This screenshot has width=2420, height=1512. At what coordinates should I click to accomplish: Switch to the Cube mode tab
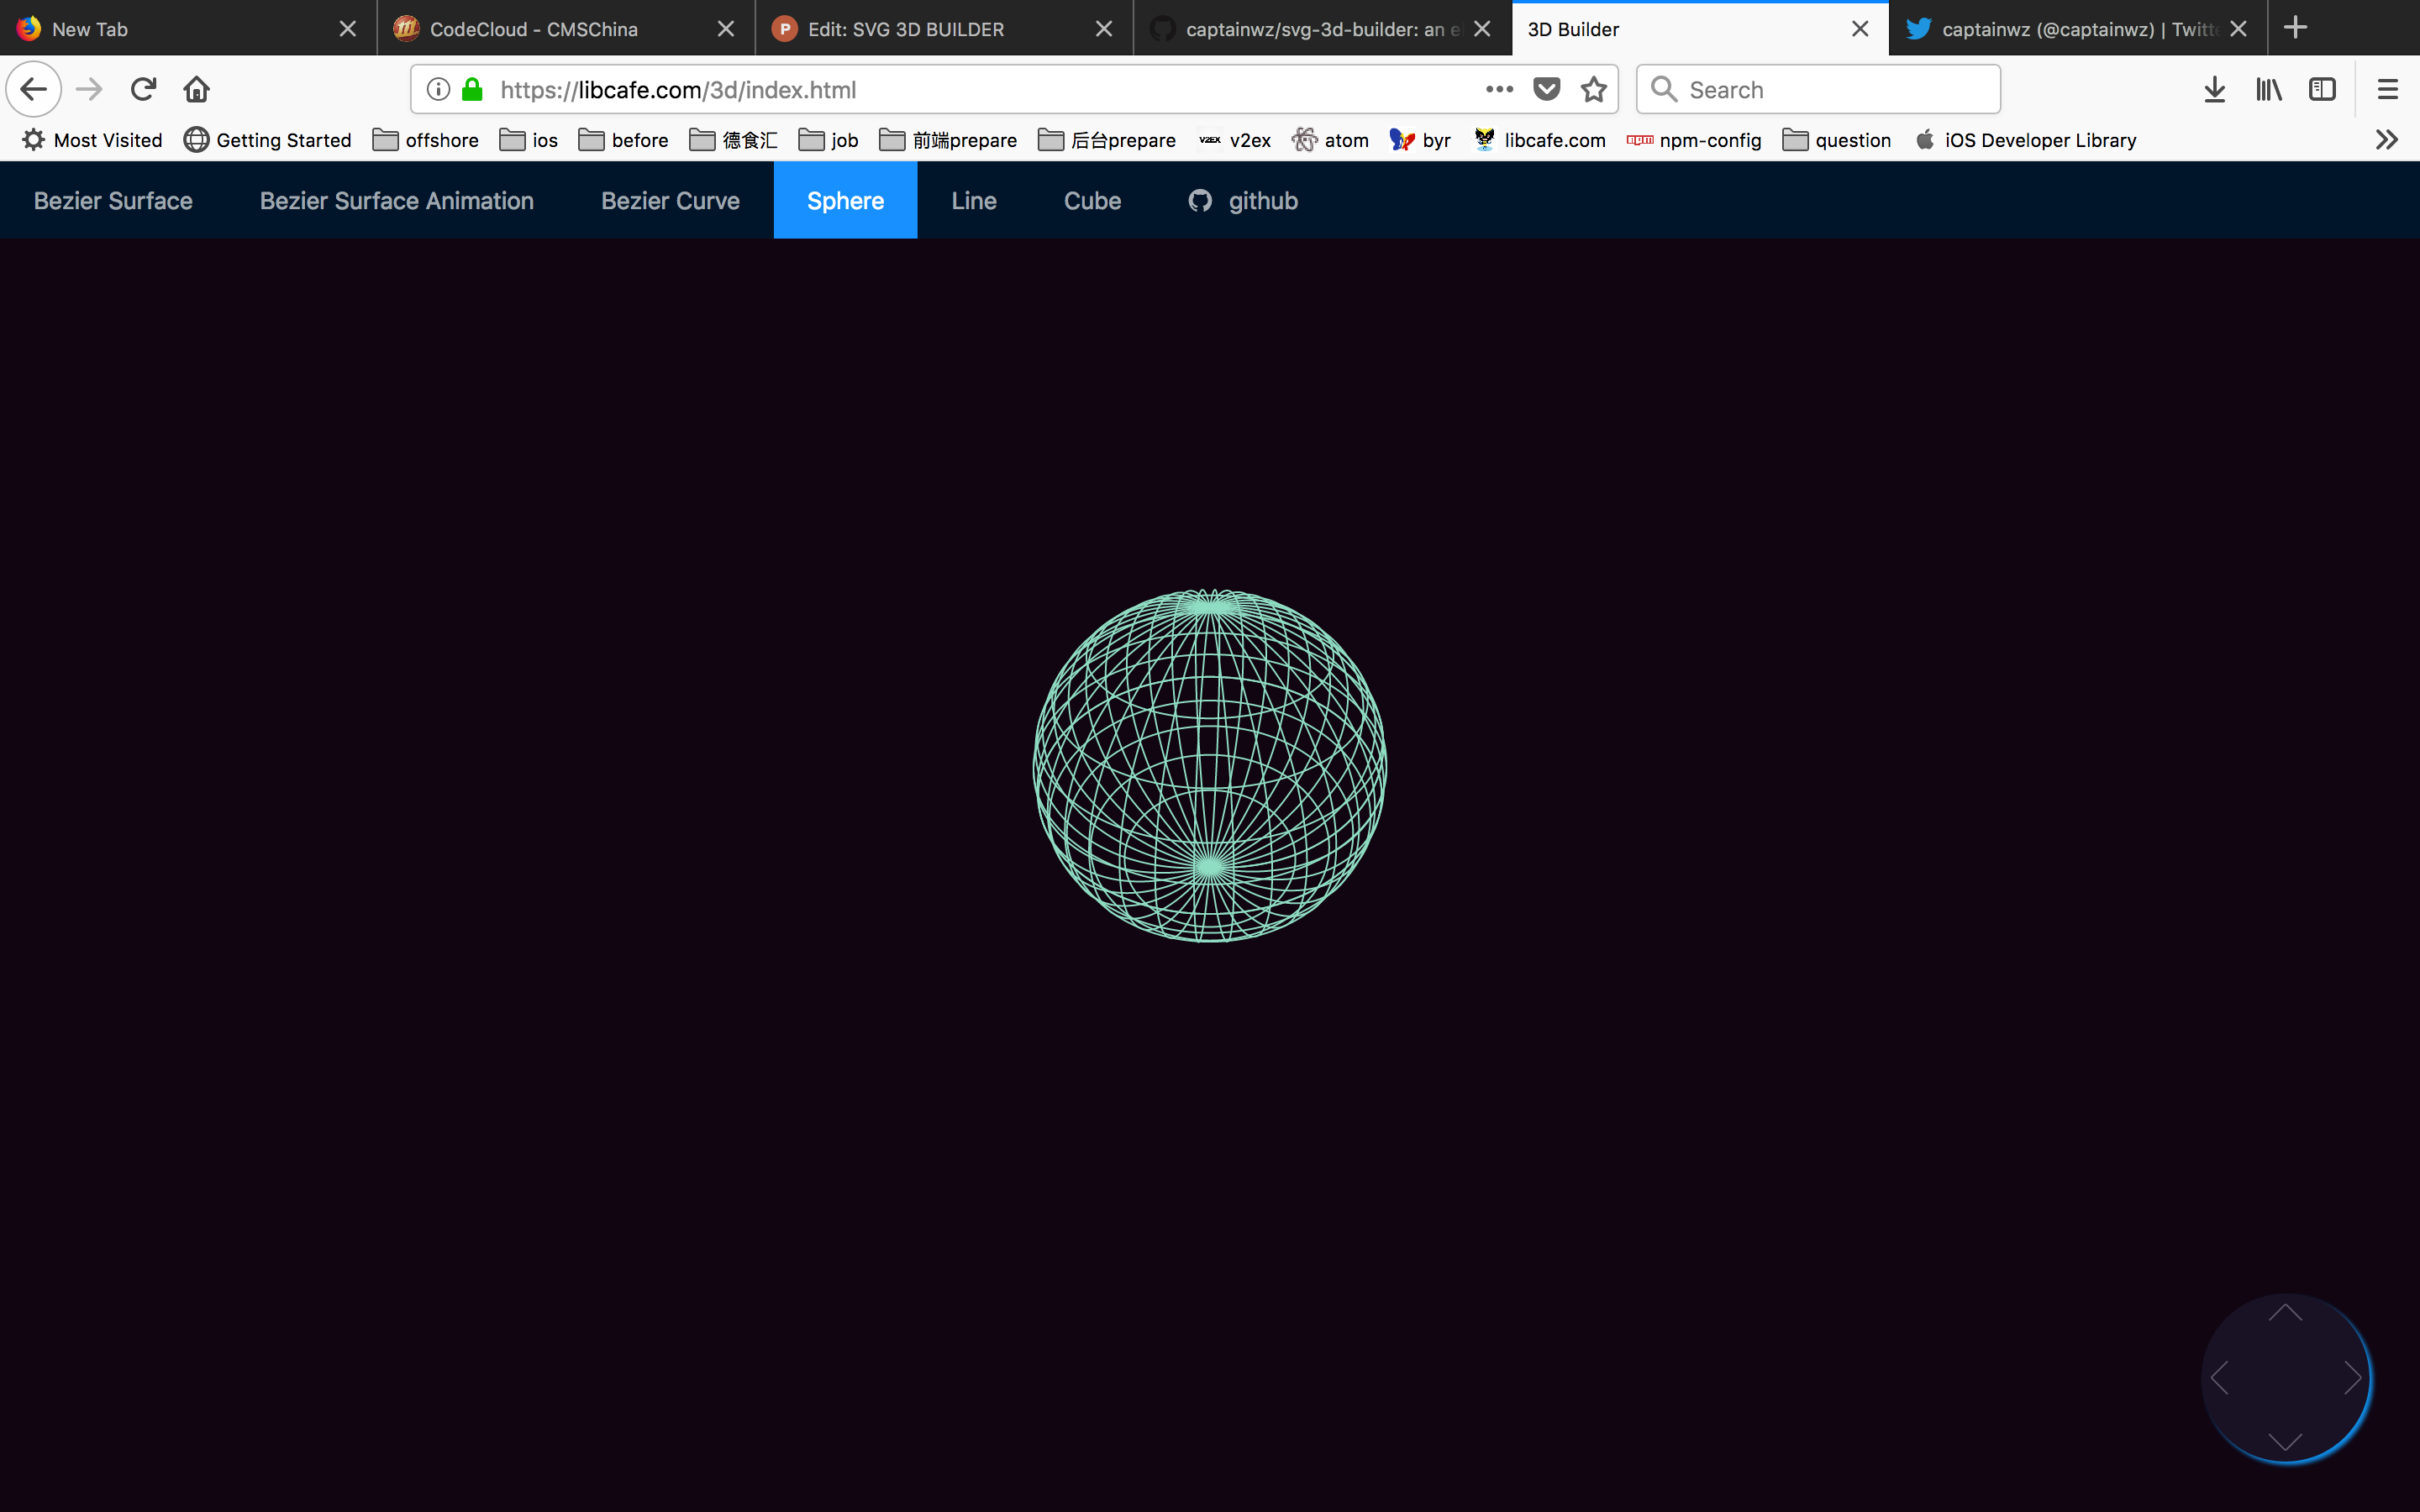(x=1092, y=200)
